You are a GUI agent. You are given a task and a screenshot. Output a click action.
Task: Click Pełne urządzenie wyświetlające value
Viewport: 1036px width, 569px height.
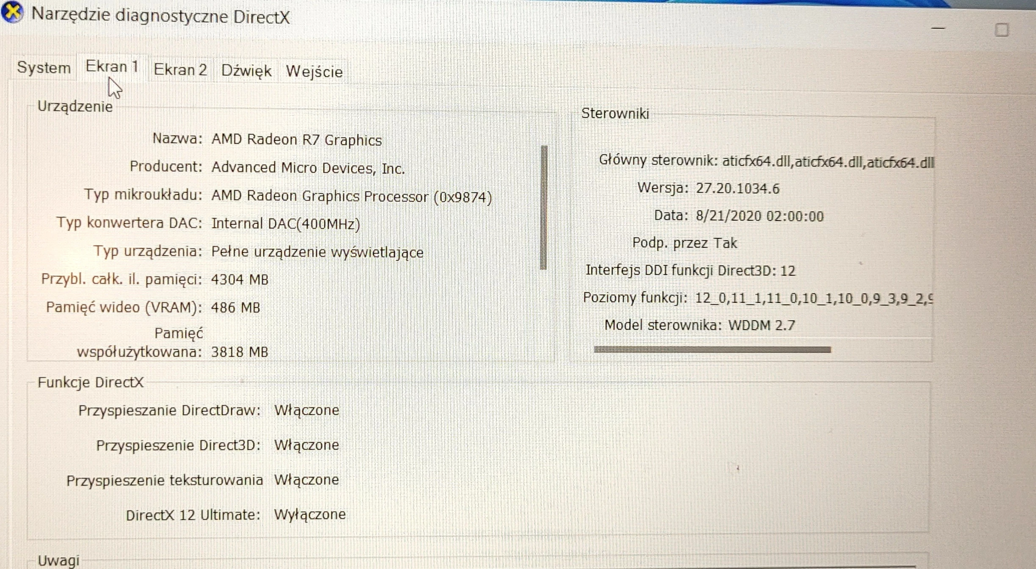[317, 252]
